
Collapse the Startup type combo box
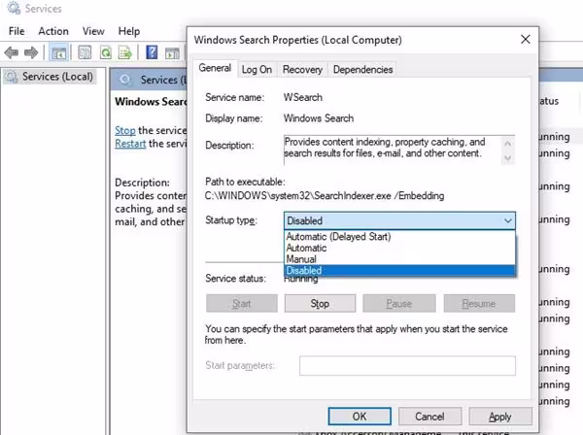click(x=399, y=220)
